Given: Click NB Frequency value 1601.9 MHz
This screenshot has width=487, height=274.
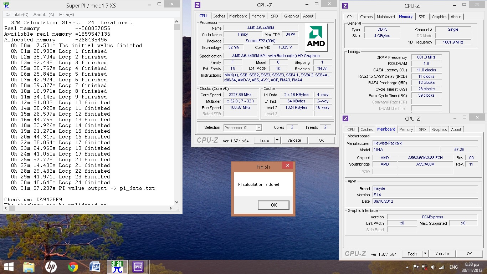Looking at the screenshot, I should [453, 42].
